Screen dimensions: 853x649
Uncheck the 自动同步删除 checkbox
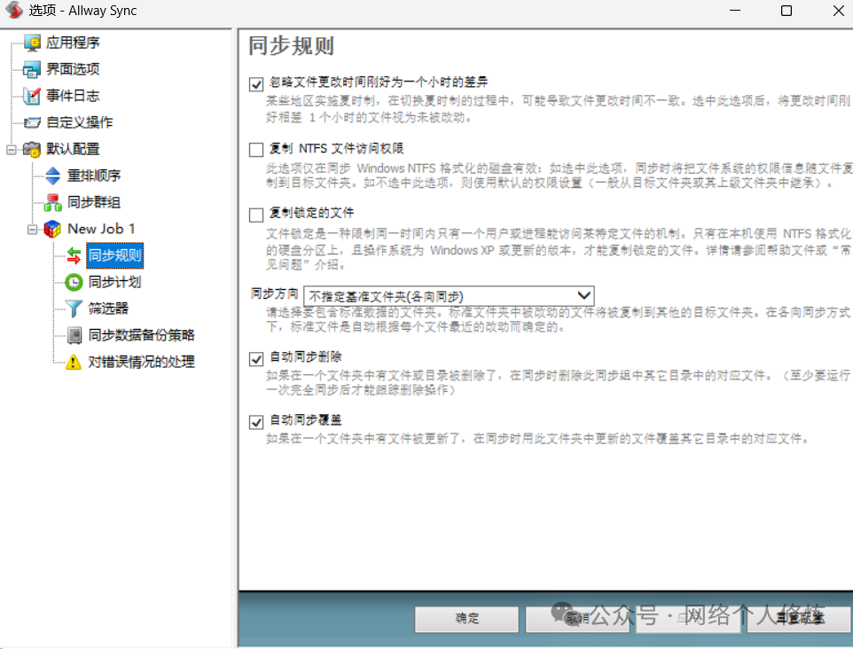click(256, 357)
